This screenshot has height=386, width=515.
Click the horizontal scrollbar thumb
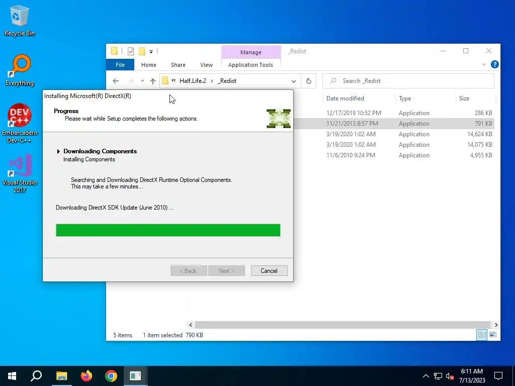click(x=344, y=325)
